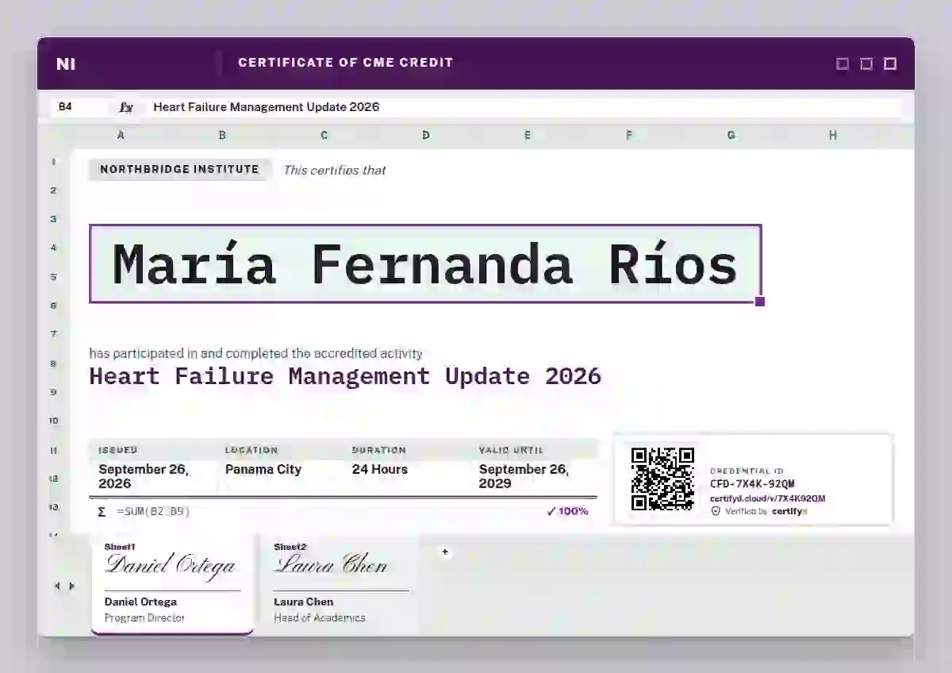
Task: Select the María Fernanda Ríos name cell
Action: (425, 263)
